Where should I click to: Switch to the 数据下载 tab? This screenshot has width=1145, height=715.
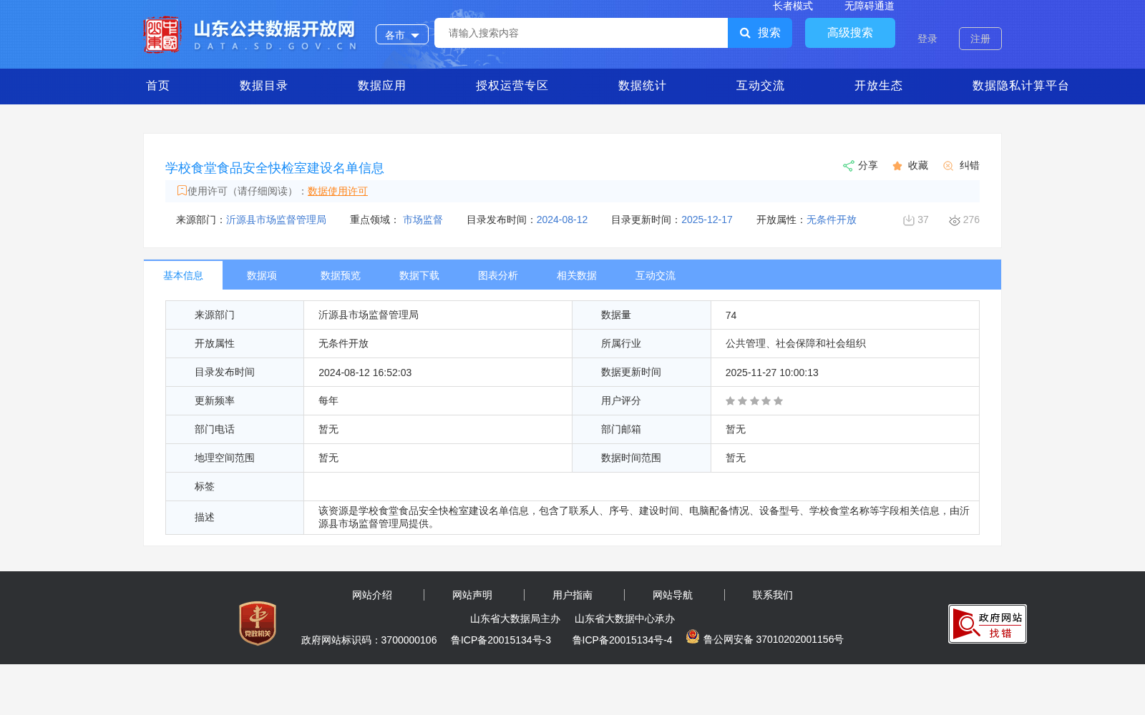(x=419, y=275)
